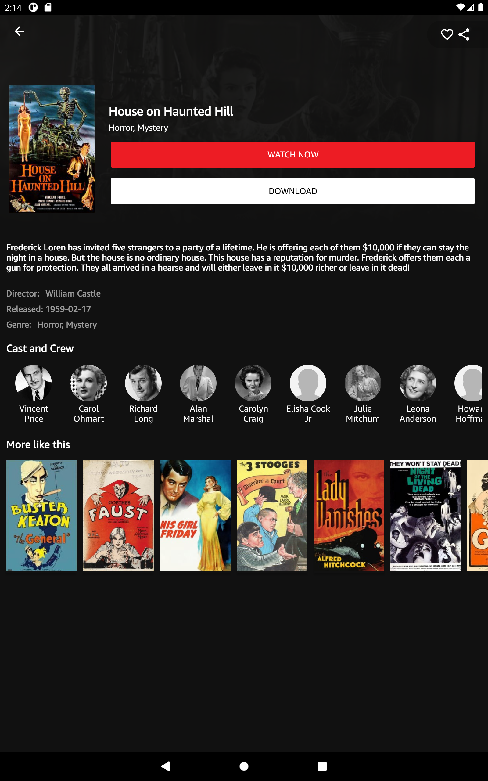Tap Elisha Cook Jr placeholder avatar
Screen dimensions: 488x781
(x=308, y=383)
